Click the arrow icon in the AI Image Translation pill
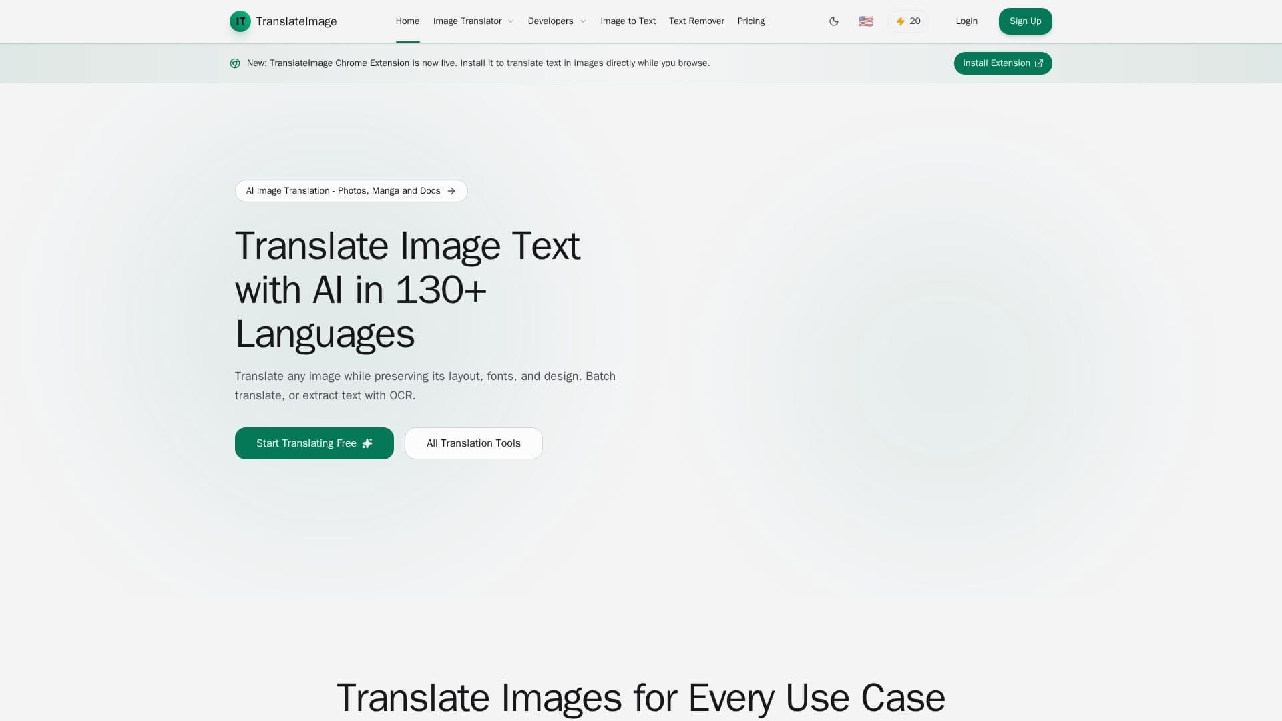Image resolution: width=1282 pixels, height=721 pixels. pos(451,191)
